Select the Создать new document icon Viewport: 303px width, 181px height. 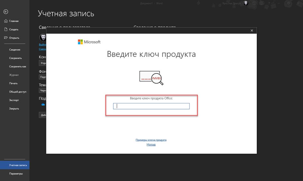[x=6, y=29]
